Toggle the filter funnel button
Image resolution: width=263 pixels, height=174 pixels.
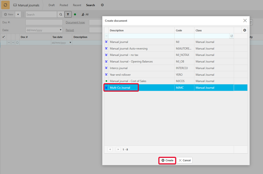click(x=68, y=15)
